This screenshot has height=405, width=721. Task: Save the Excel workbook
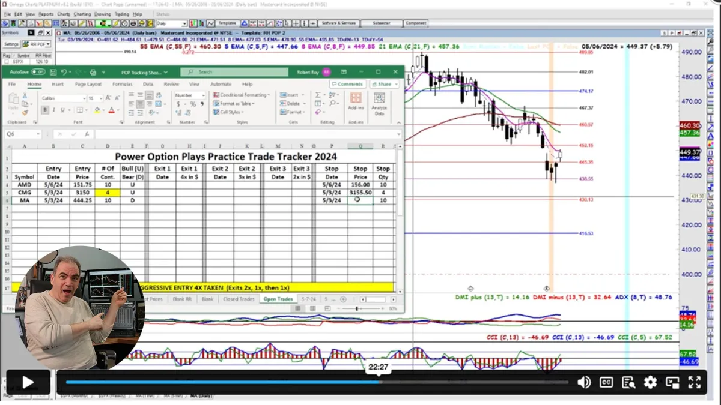click(x=52, y=72)
